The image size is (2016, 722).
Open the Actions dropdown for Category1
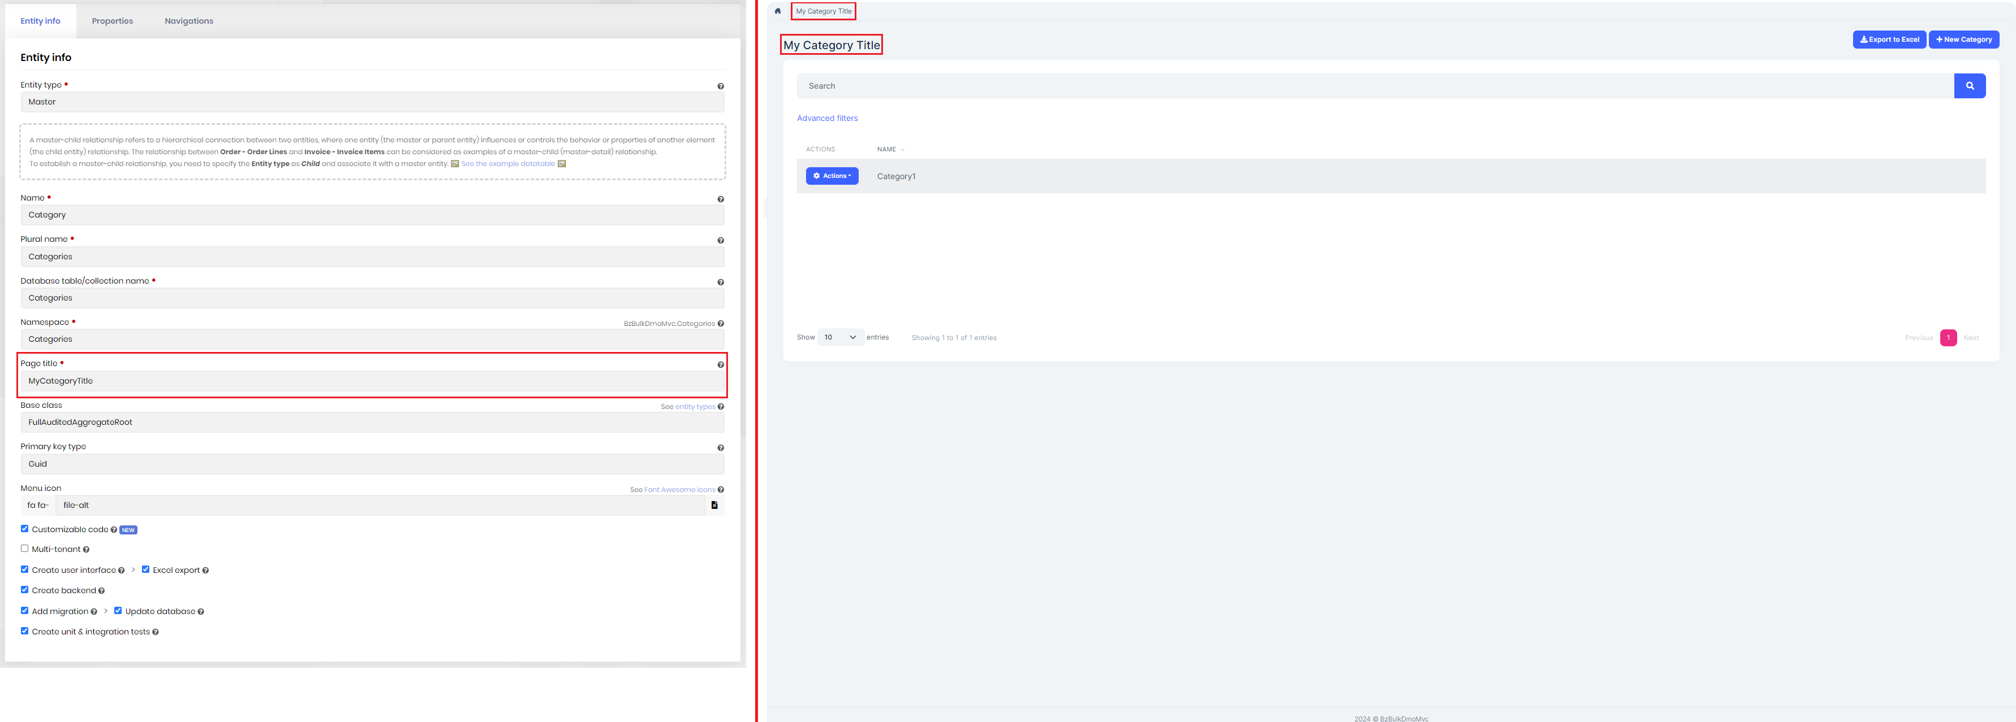tap(831, 176)
